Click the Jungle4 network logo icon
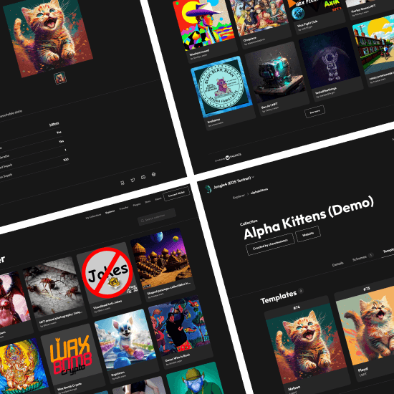 208,188
